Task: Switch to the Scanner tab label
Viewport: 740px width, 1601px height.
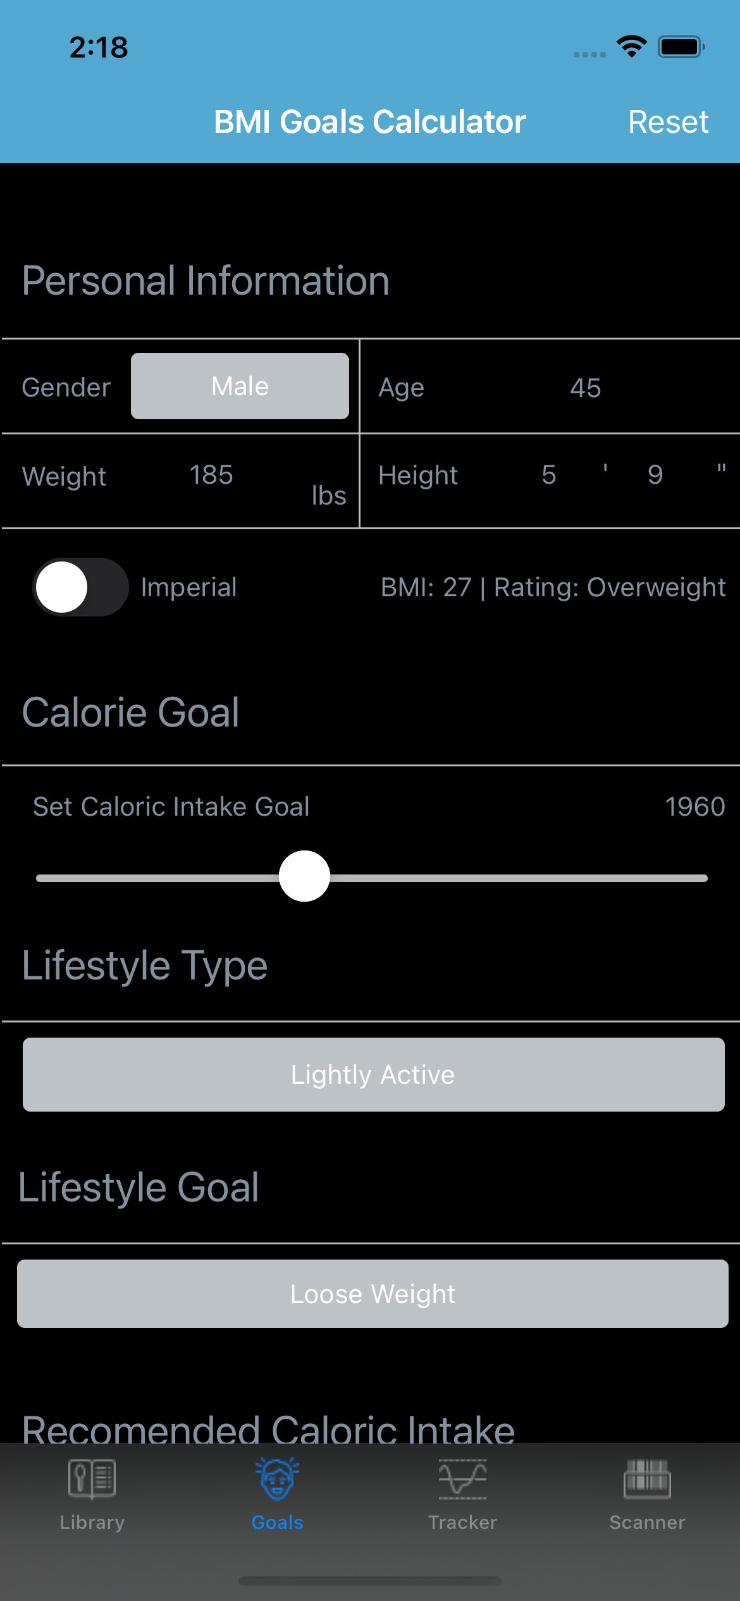Action: pos(647,1523)
